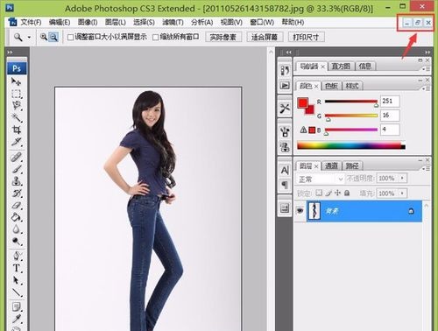Open the 滤镜(T) menu
Viewport: 438px width, 331px height.
tap(173, 22)
